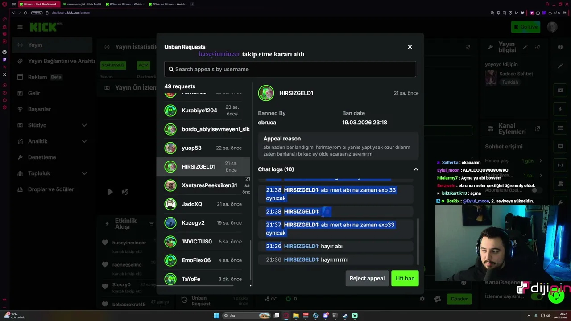The width and height of the screenshot is (571, 321).
Task: Toggle the VPN PRO badge
Action: coord(37,12)
